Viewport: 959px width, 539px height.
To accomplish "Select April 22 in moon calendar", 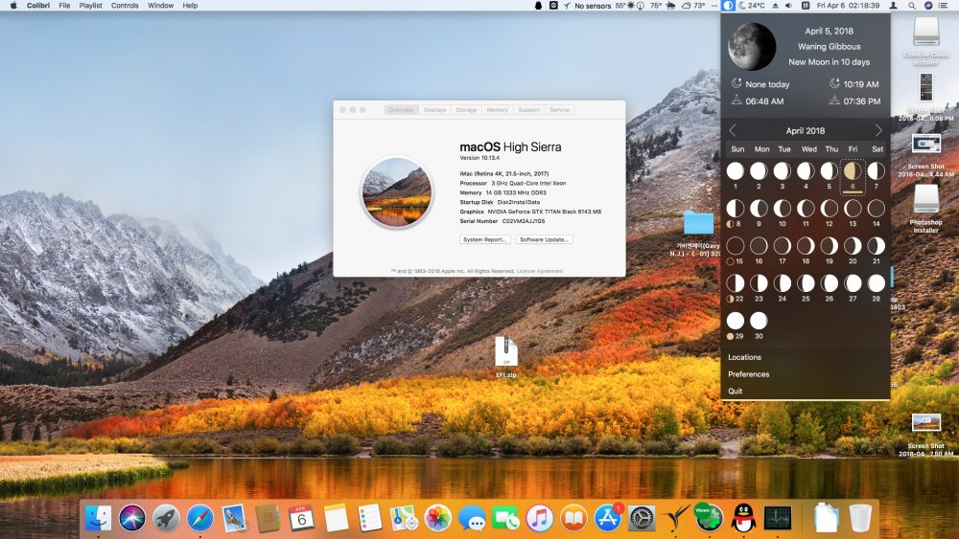I will point(736,287).
